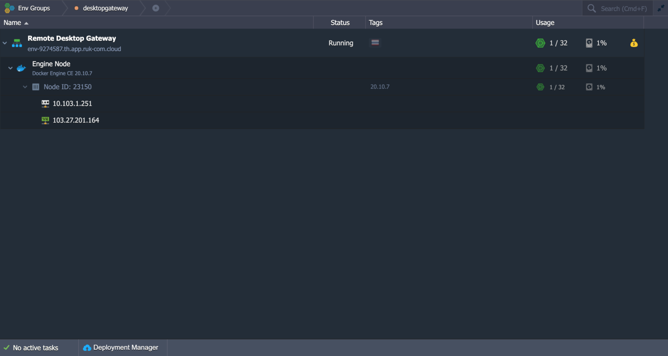668x356 pixels.
Task: Collapse the Engine Node layer
Action: pyautogui.click(x=10, y=68)
